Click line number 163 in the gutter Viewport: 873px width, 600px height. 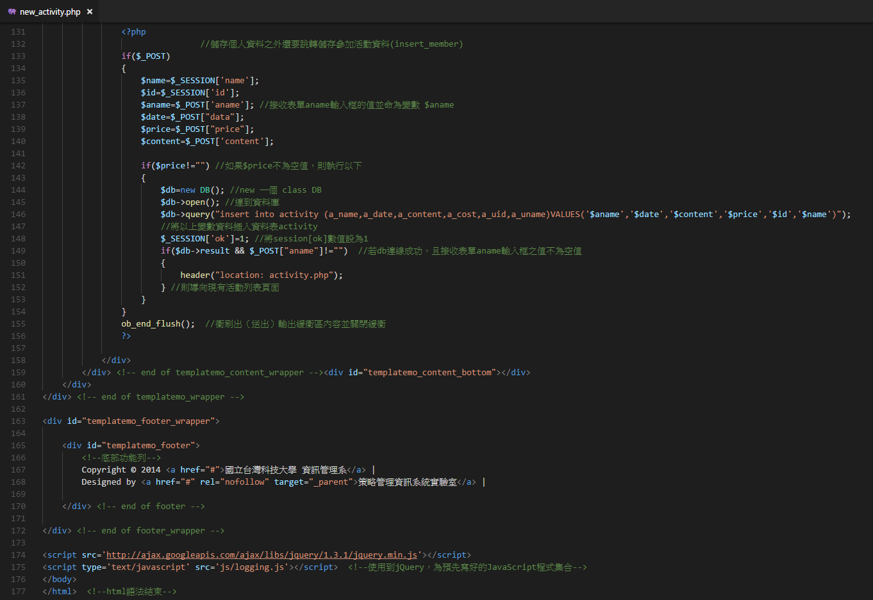point(18,421)
